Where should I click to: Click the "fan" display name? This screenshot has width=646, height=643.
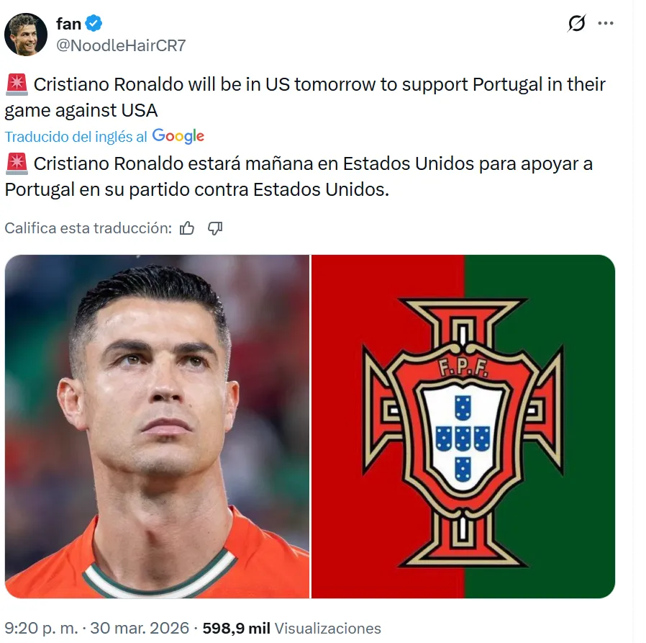tap(68, 24)
